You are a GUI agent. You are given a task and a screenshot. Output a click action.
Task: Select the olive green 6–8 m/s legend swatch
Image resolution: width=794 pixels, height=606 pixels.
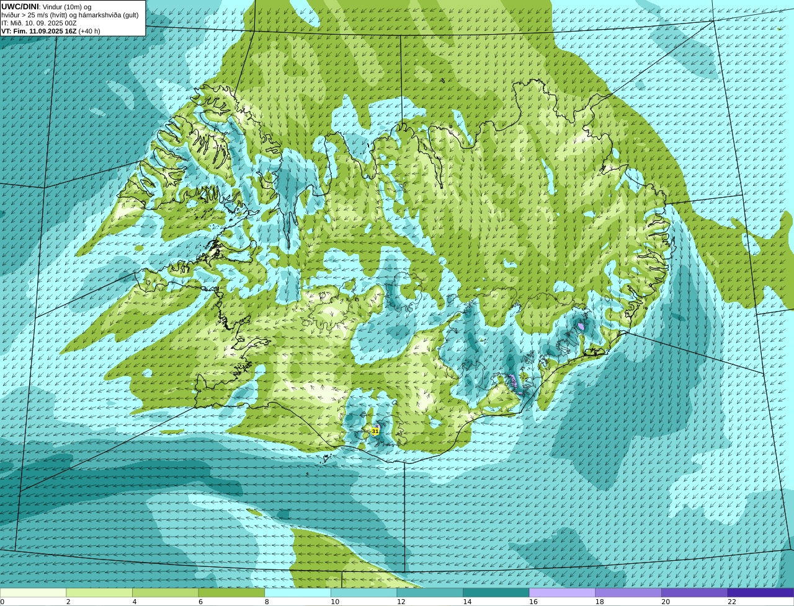click(x=231, y=592)
